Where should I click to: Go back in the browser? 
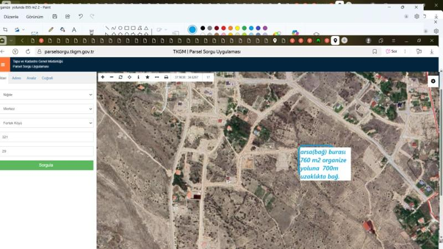pos(3,51)
